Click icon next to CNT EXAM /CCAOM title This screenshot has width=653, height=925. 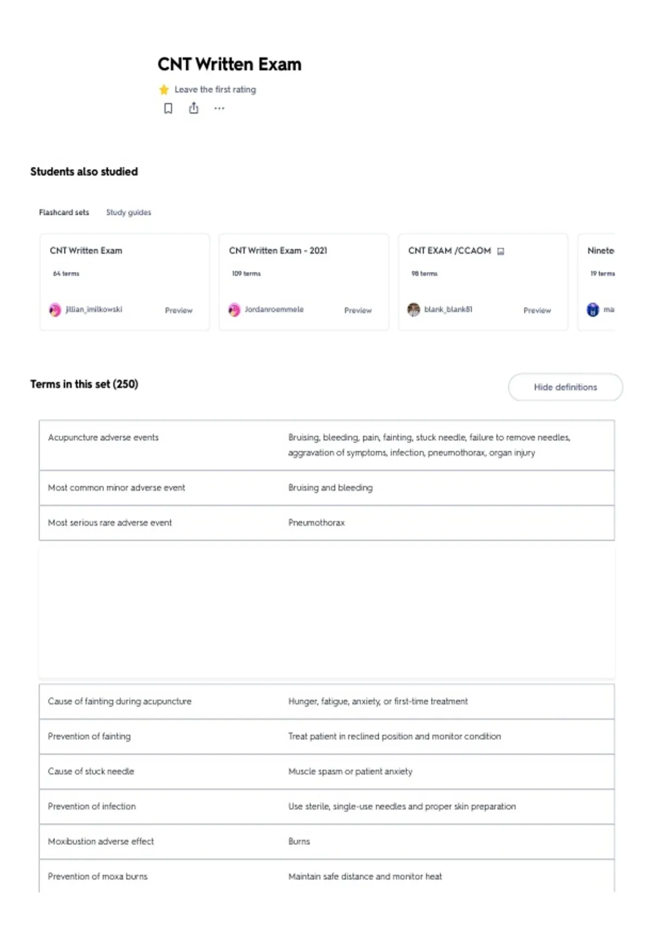coord(501,251)
